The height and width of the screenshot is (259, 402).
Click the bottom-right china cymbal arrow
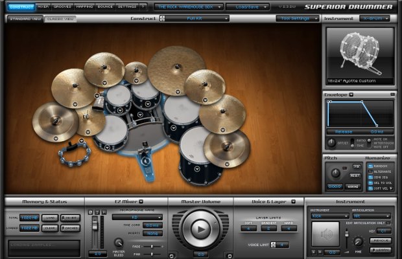tap(227, 164)
